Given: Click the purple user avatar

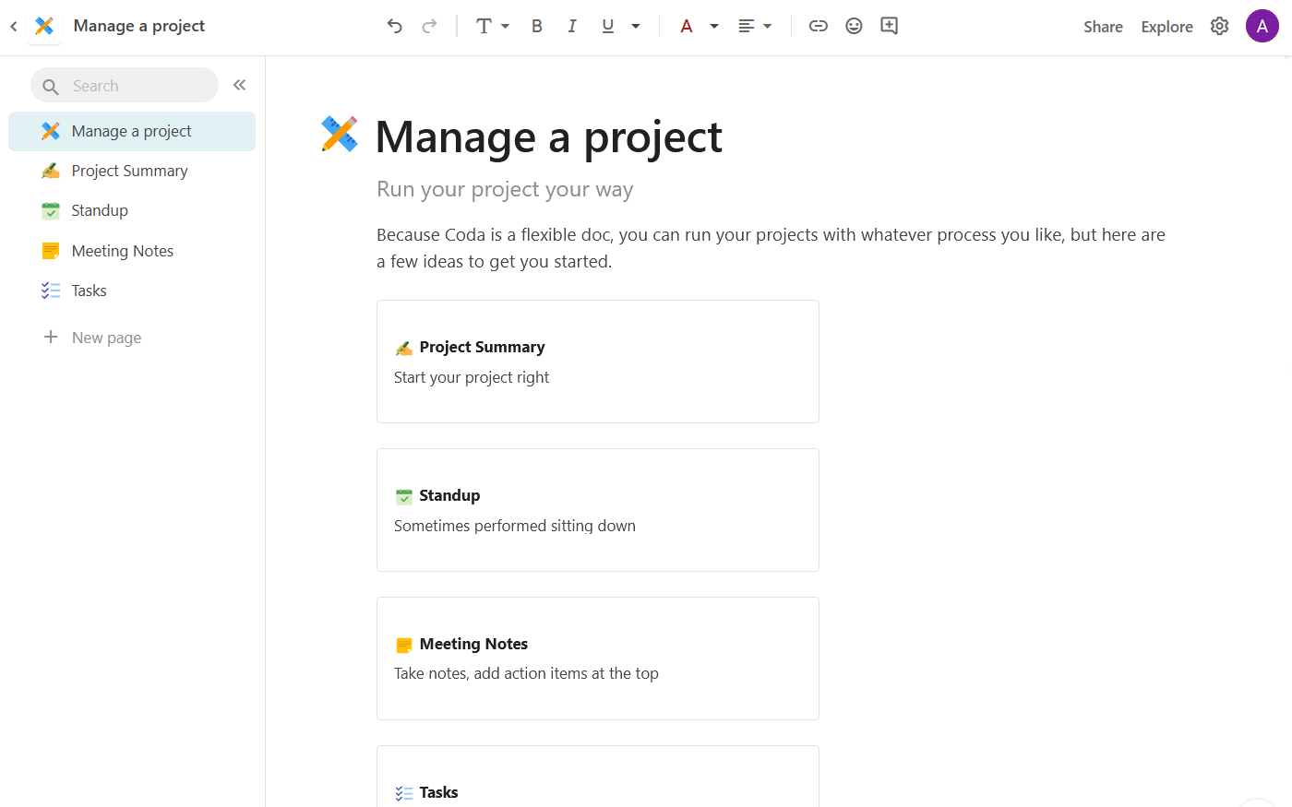Looking at the screenshot, I should (1262, 26).
